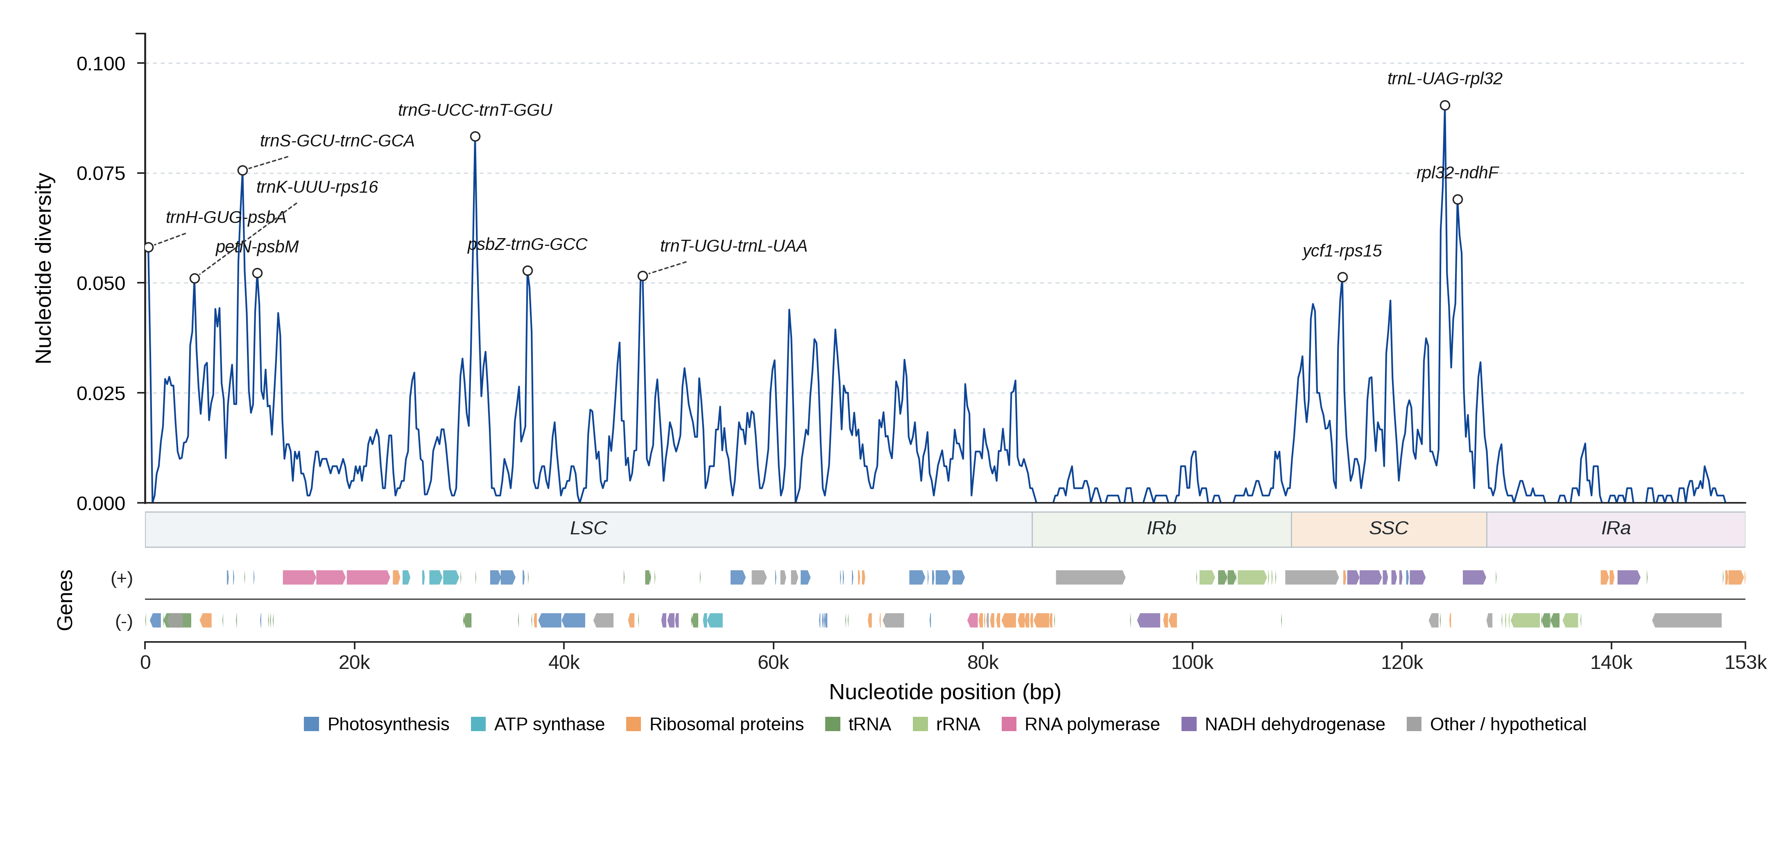Click the rpl32-ndhF annotation label
The width and height of the screenshot is (1770, 860).
1458,173
